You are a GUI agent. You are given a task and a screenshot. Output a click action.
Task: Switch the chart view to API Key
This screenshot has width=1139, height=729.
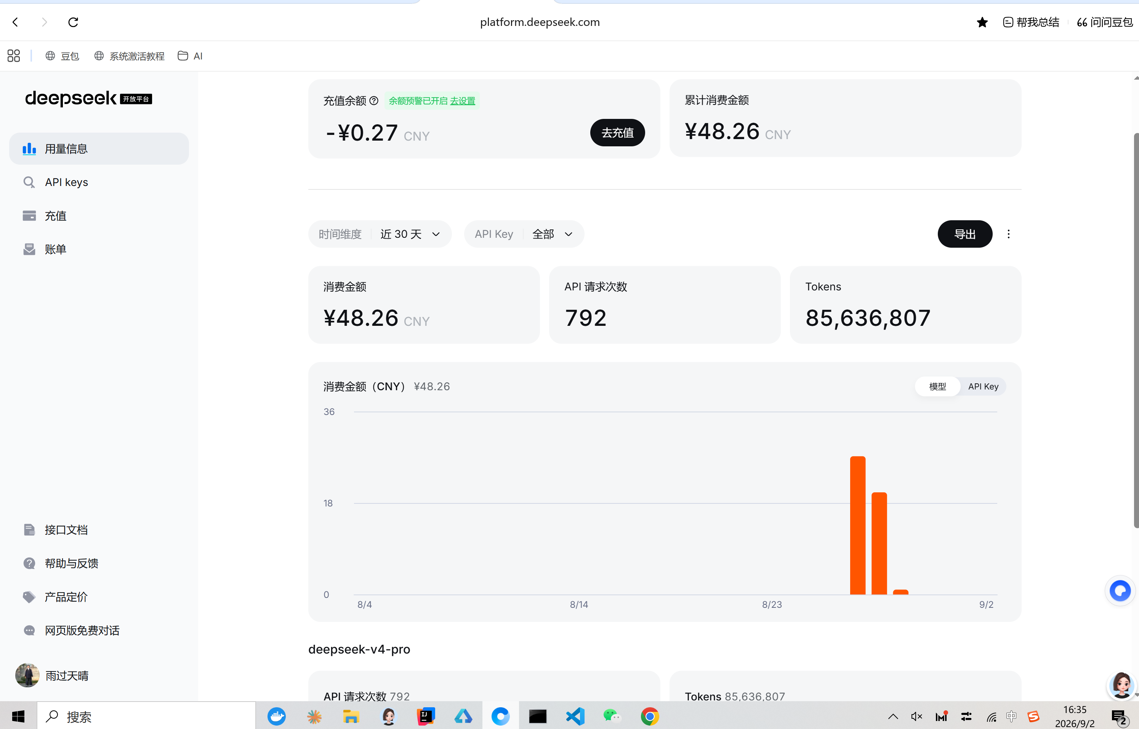point(983,386)
